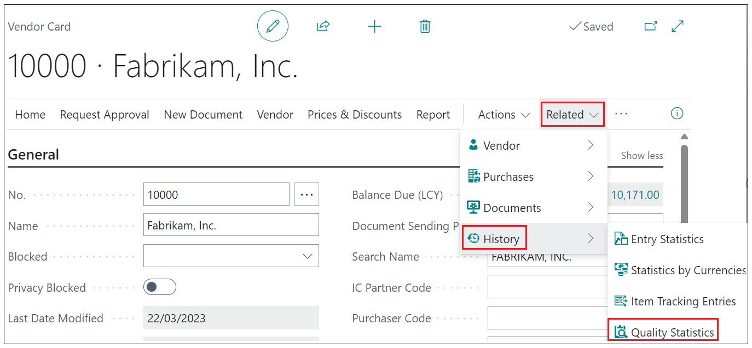Click into the Name input field
Image resolution: width=752 pixels, height=348 pixels.
point(231,225)
